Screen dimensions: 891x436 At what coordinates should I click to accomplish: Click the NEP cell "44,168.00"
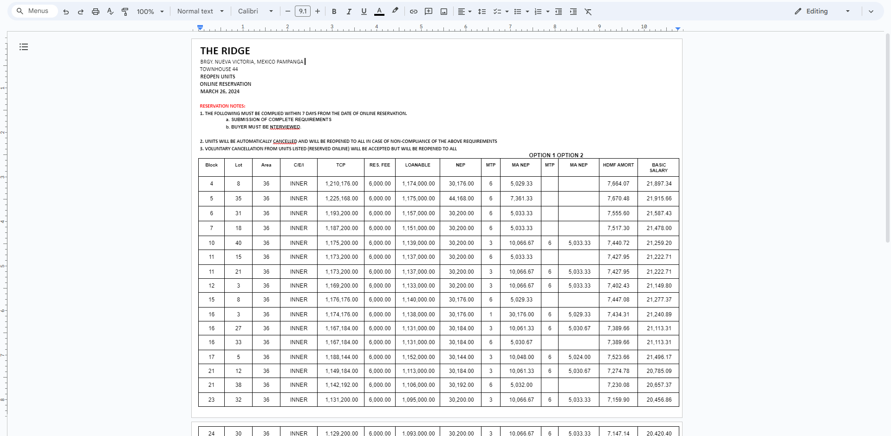[x=462, y=199]
